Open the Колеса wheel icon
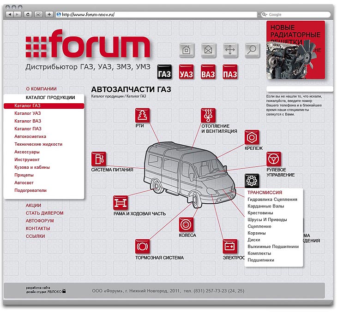The height and width of the screenshot is (312, 337). pyautogui.click(x=186, y=224)
